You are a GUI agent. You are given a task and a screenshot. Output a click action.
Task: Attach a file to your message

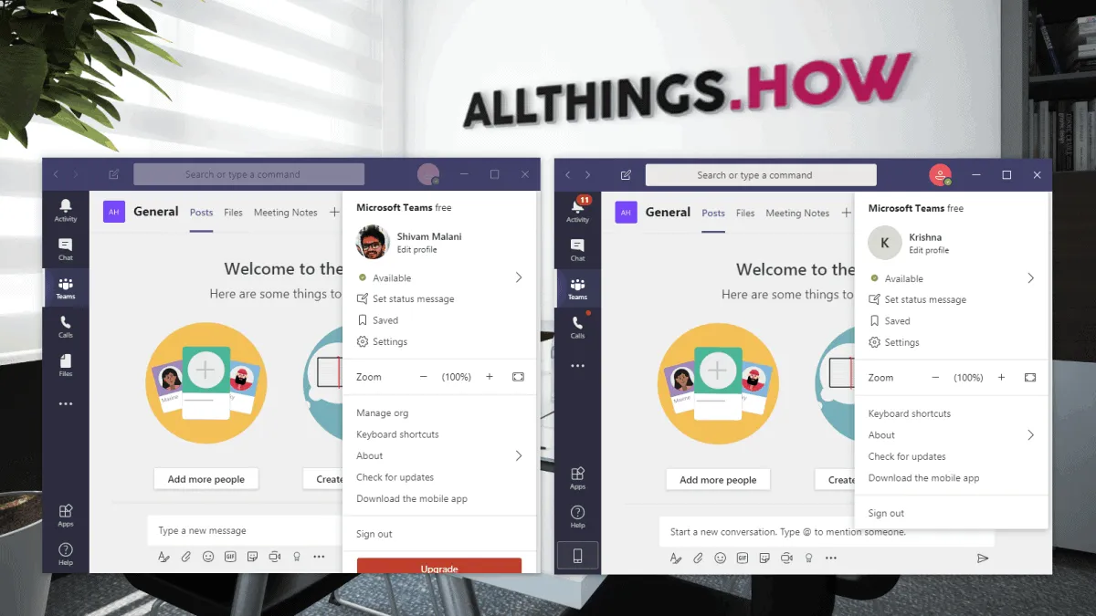184,556
